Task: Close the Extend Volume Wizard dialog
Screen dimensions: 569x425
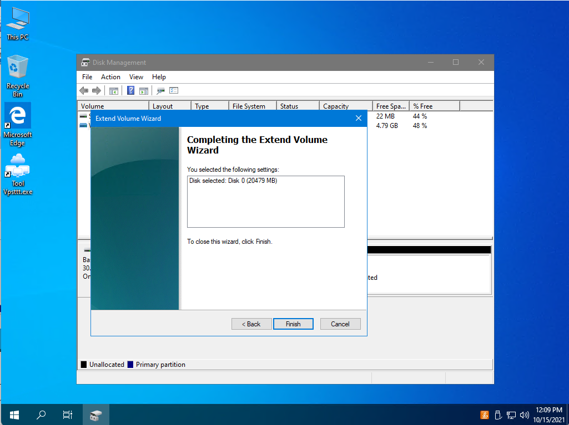Action: (x=359, y=119)
